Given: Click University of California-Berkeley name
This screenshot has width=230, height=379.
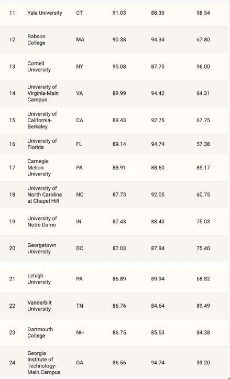Looking at the screenshot, I should (42, 120).
